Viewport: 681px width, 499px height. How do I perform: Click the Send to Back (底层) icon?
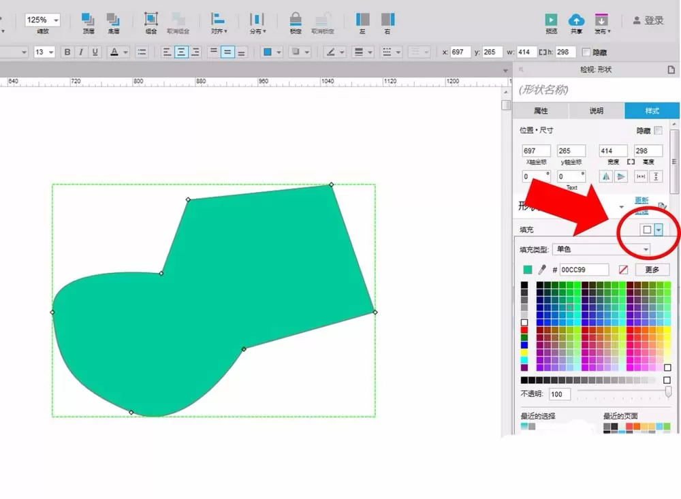click(113, 20)
